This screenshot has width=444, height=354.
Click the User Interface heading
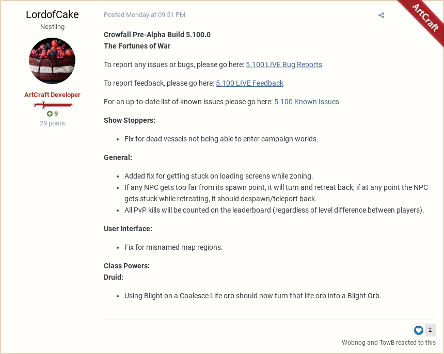pos(128,229)
